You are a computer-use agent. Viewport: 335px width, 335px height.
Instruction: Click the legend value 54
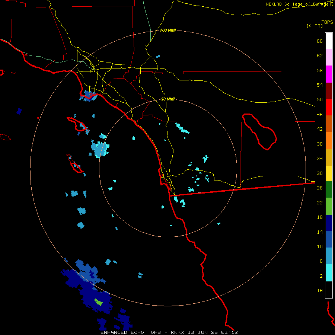[320, 85]
